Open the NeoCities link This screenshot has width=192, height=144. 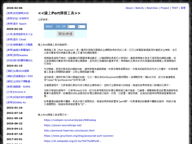152,8
